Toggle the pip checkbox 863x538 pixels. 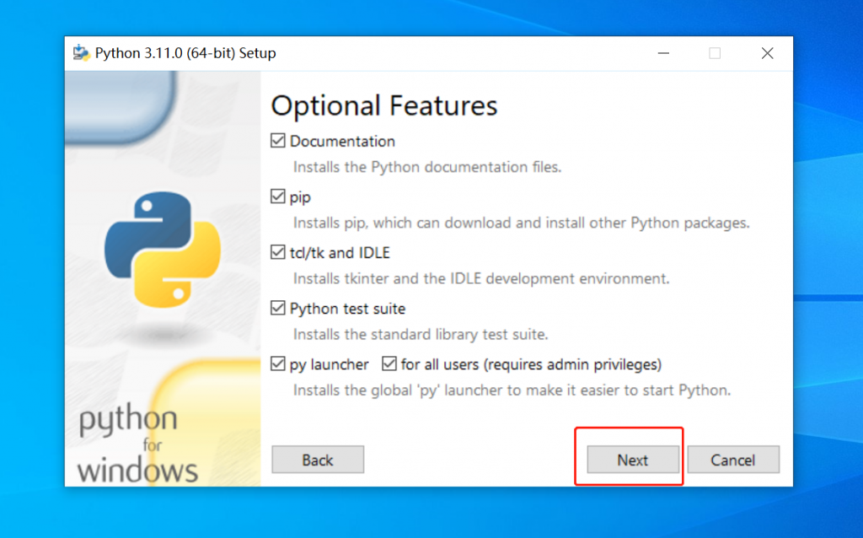[278, 196]
